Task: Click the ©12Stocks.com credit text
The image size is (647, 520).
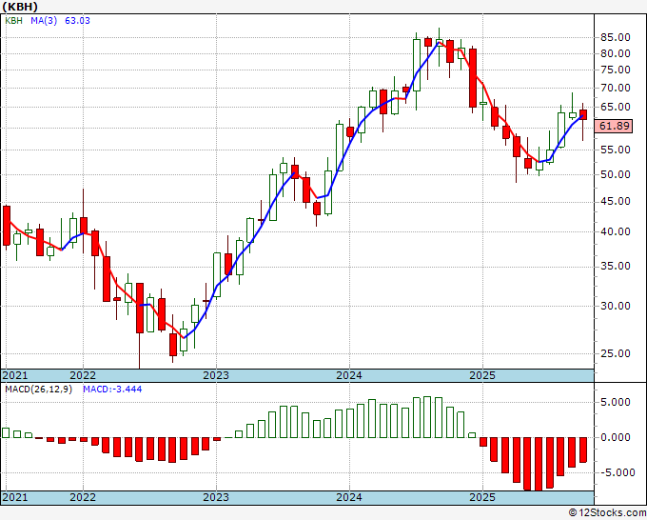Action: click(607, 513)
